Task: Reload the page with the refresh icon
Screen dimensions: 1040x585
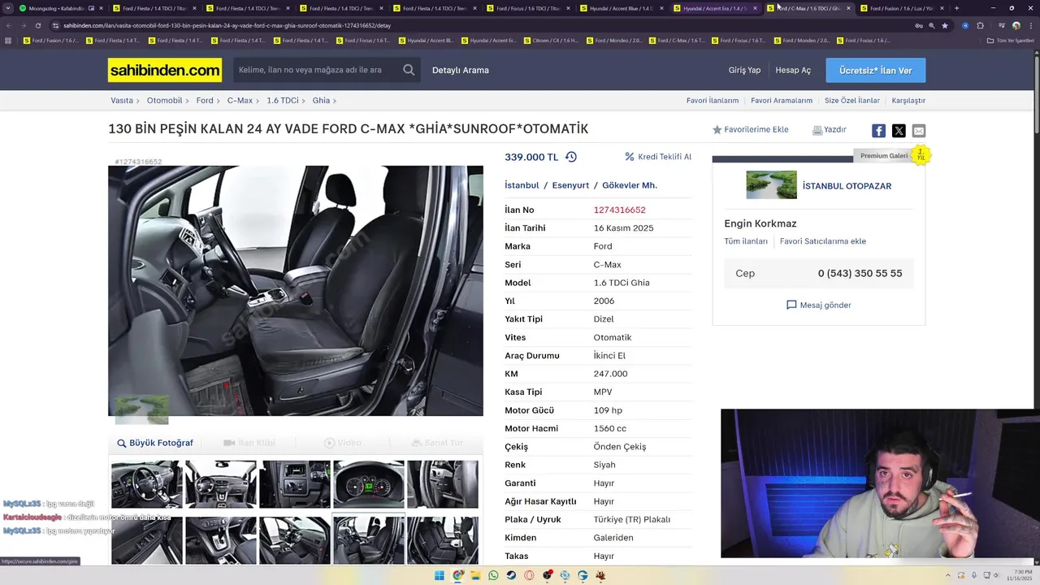Action: [x=37, y=25]
